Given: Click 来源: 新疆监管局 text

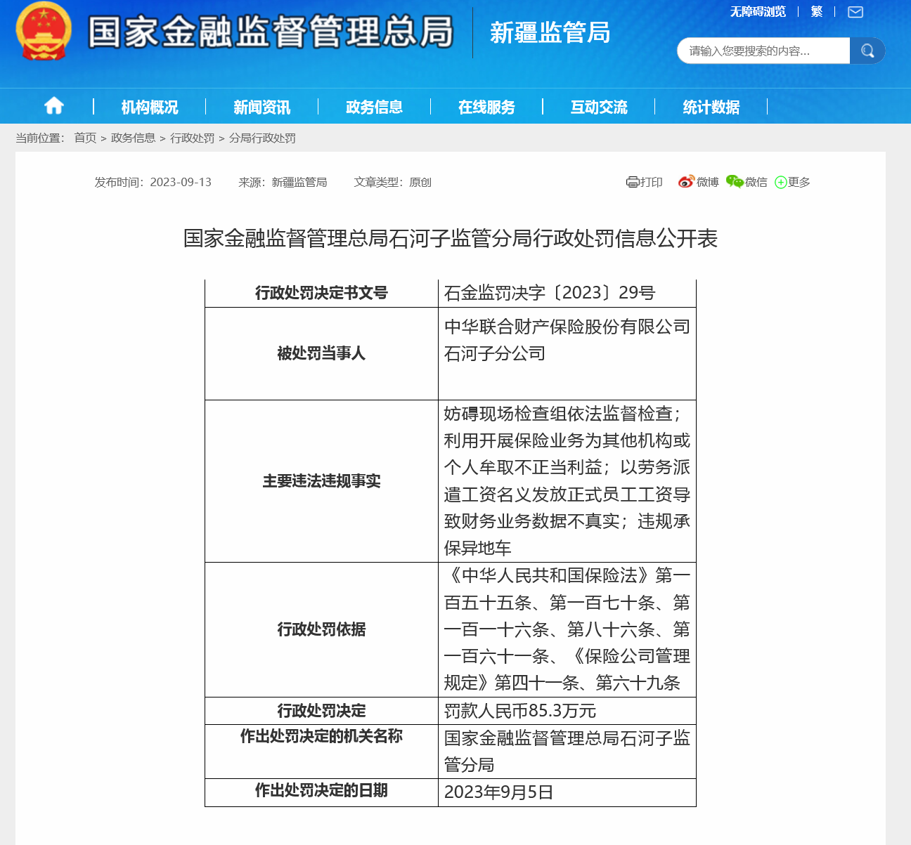Looking at the screenshot, I should click(283, 182).
